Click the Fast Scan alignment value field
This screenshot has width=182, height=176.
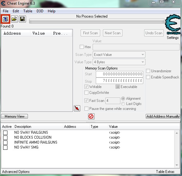(113, 101)
